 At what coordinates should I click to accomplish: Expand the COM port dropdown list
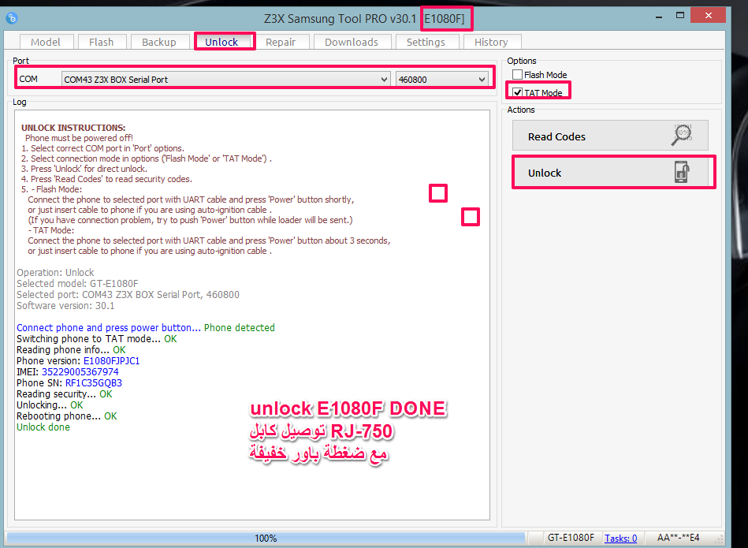pyautogui.click(x=384, y=79)
